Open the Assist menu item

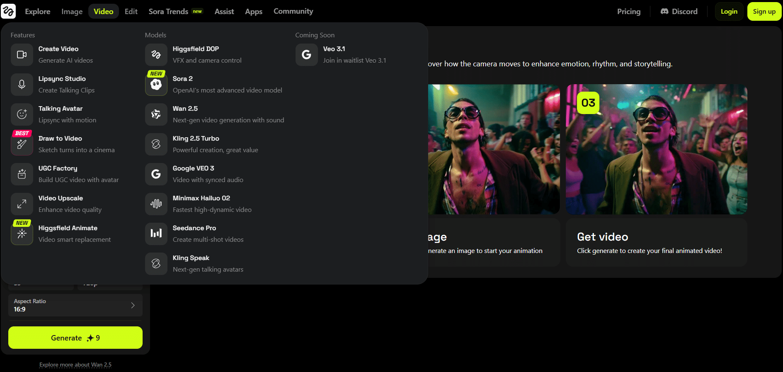(224, 12)
